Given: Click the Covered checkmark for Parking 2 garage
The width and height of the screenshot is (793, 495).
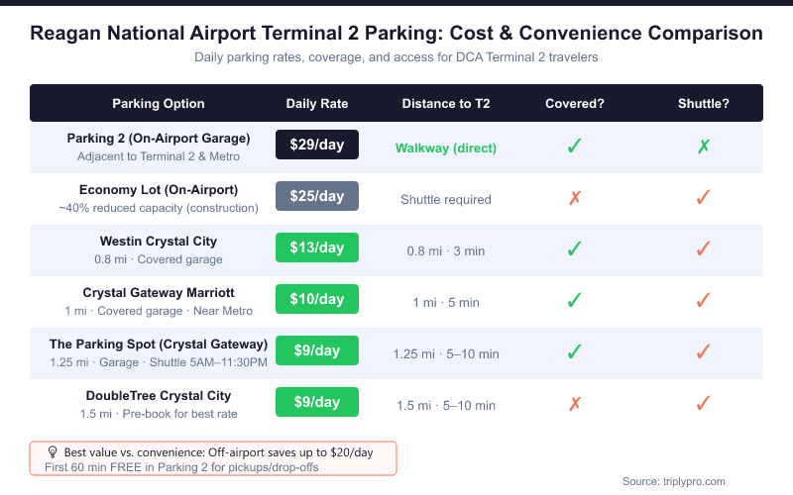Looking at the screenshot, I should click(x=574, y=147).
